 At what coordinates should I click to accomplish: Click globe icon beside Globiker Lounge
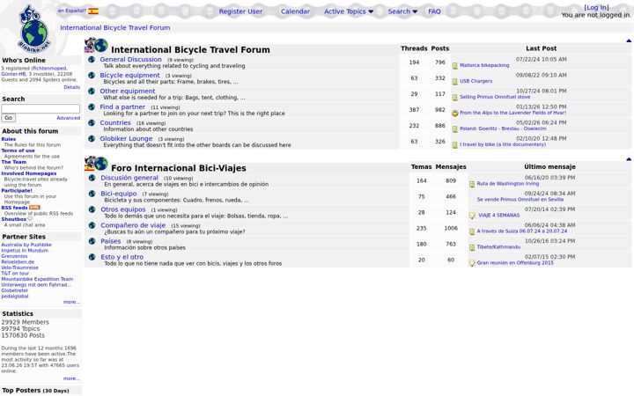pyautogui.click(x=92, y=139)
